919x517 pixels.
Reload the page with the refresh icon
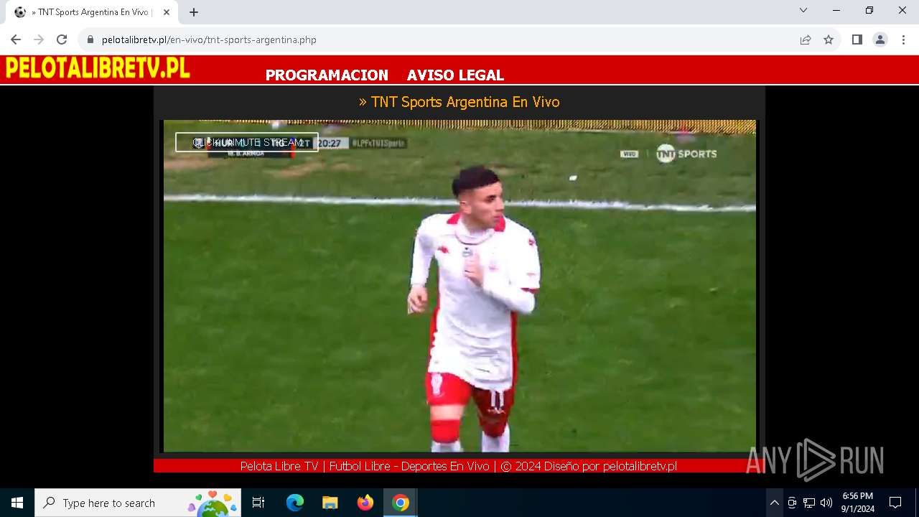pyautogui.click(x=62, y=39)
